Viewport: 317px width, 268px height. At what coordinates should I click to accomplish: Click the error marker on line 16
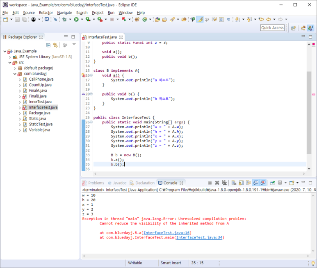83,75
